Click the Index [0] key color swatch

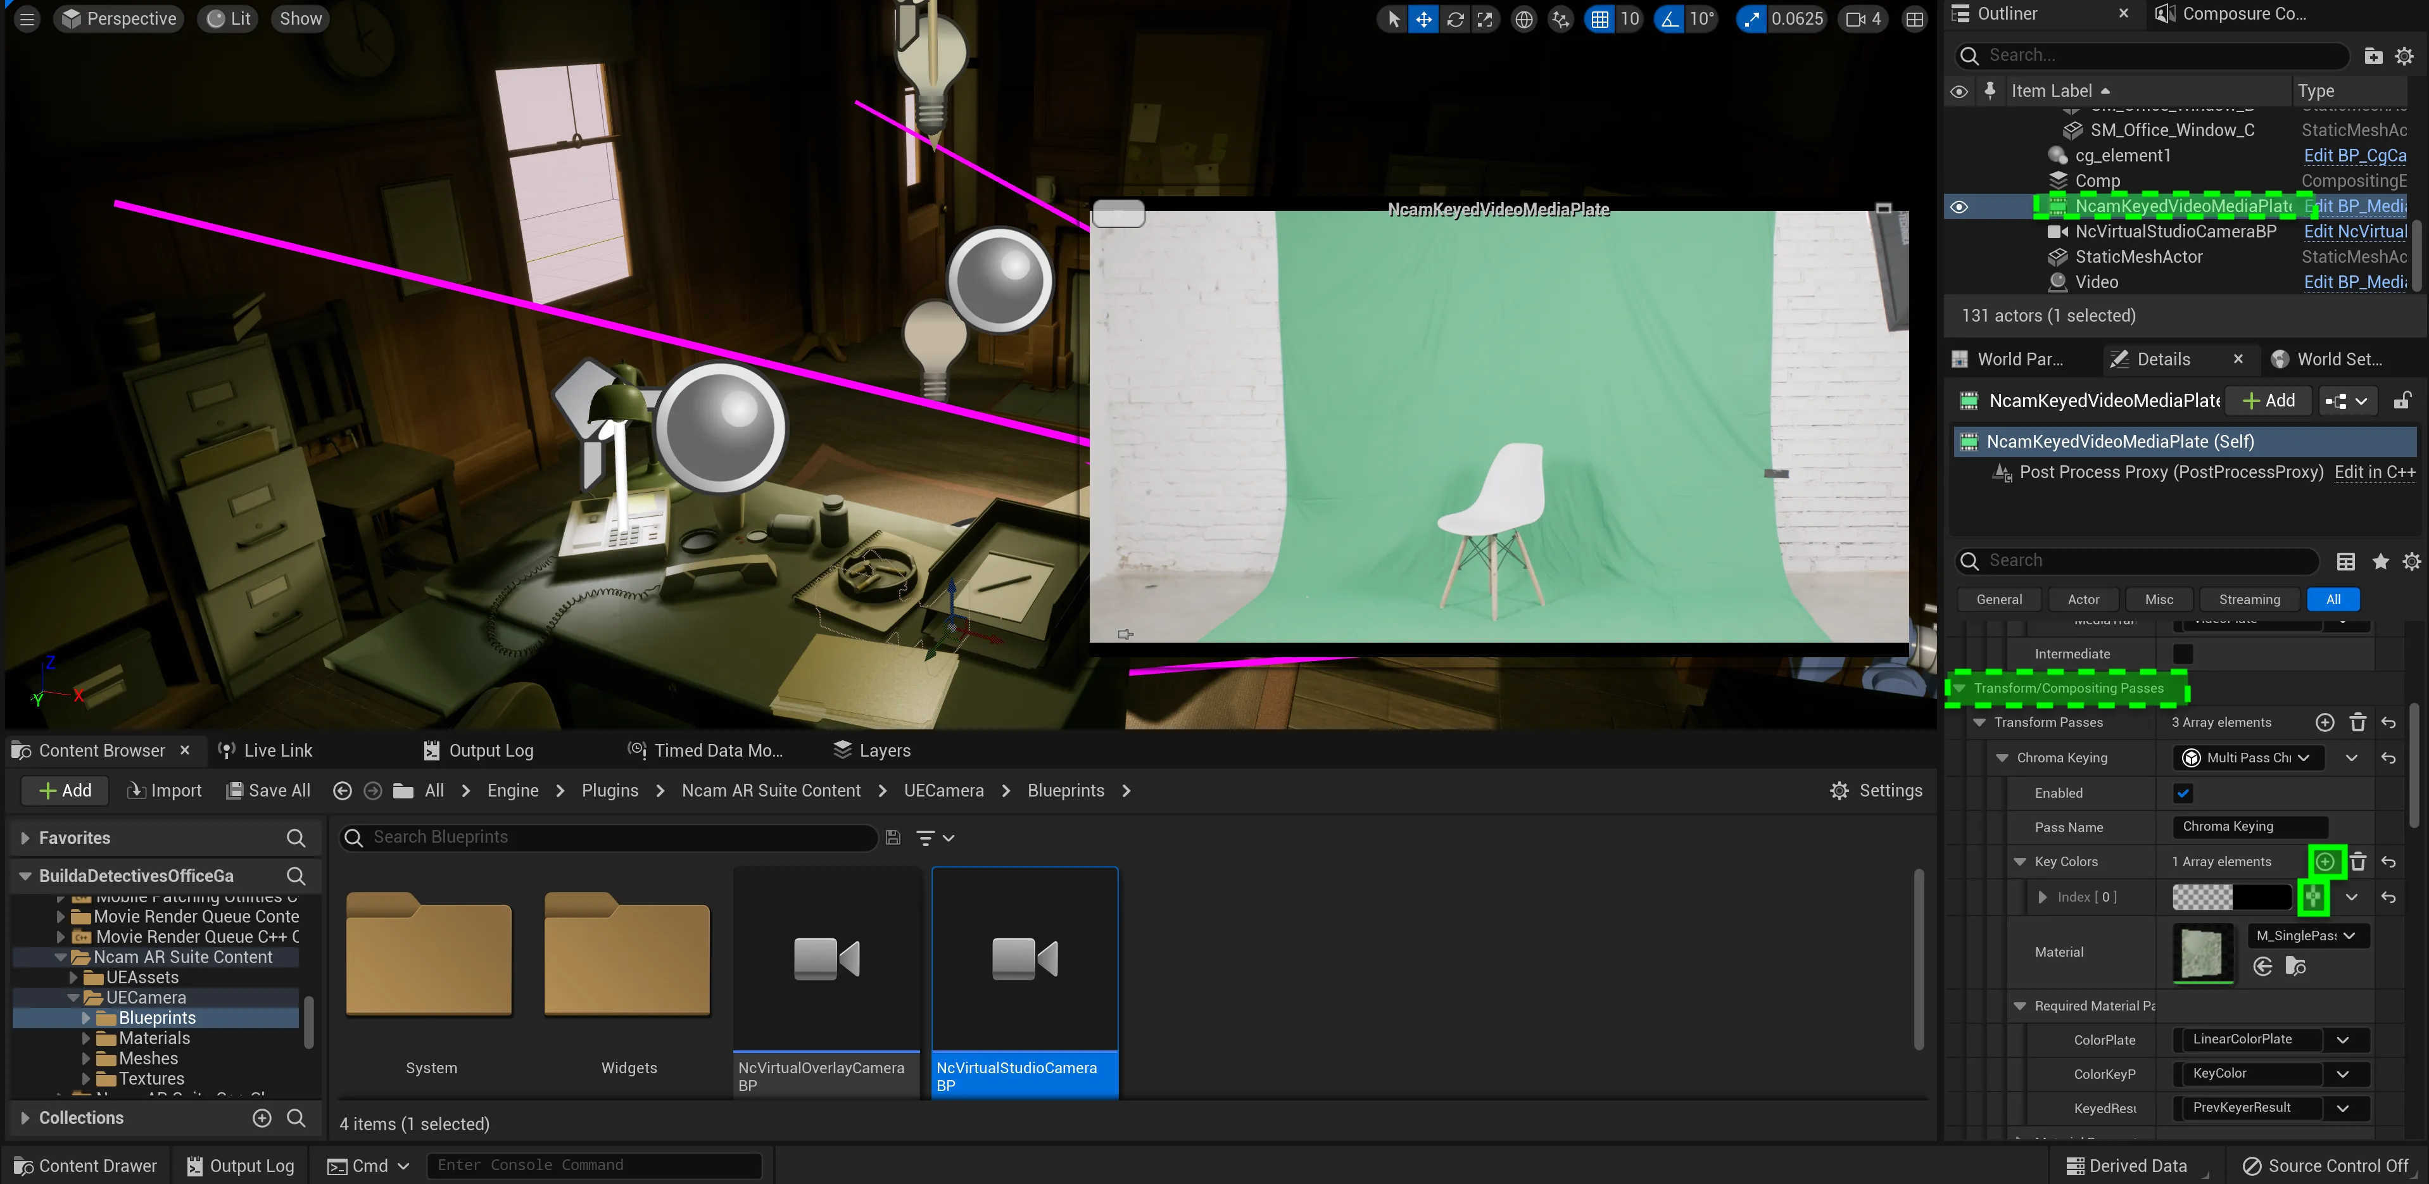tap(2231, 897)
